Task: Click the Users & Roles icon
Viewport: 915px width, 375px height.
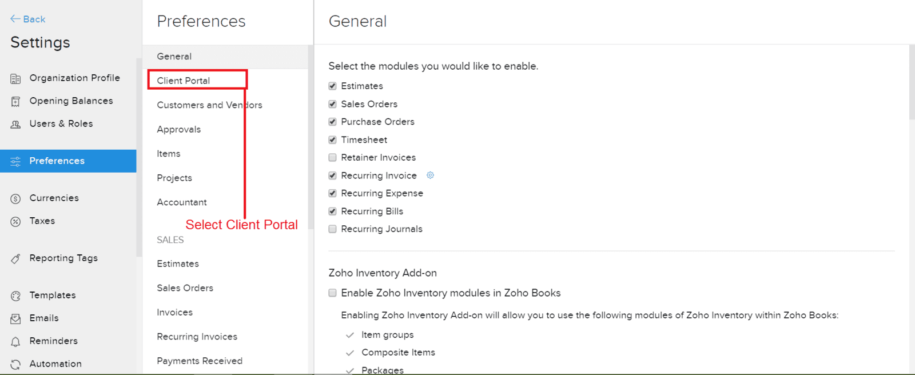Action: click(x=15, y=124)
